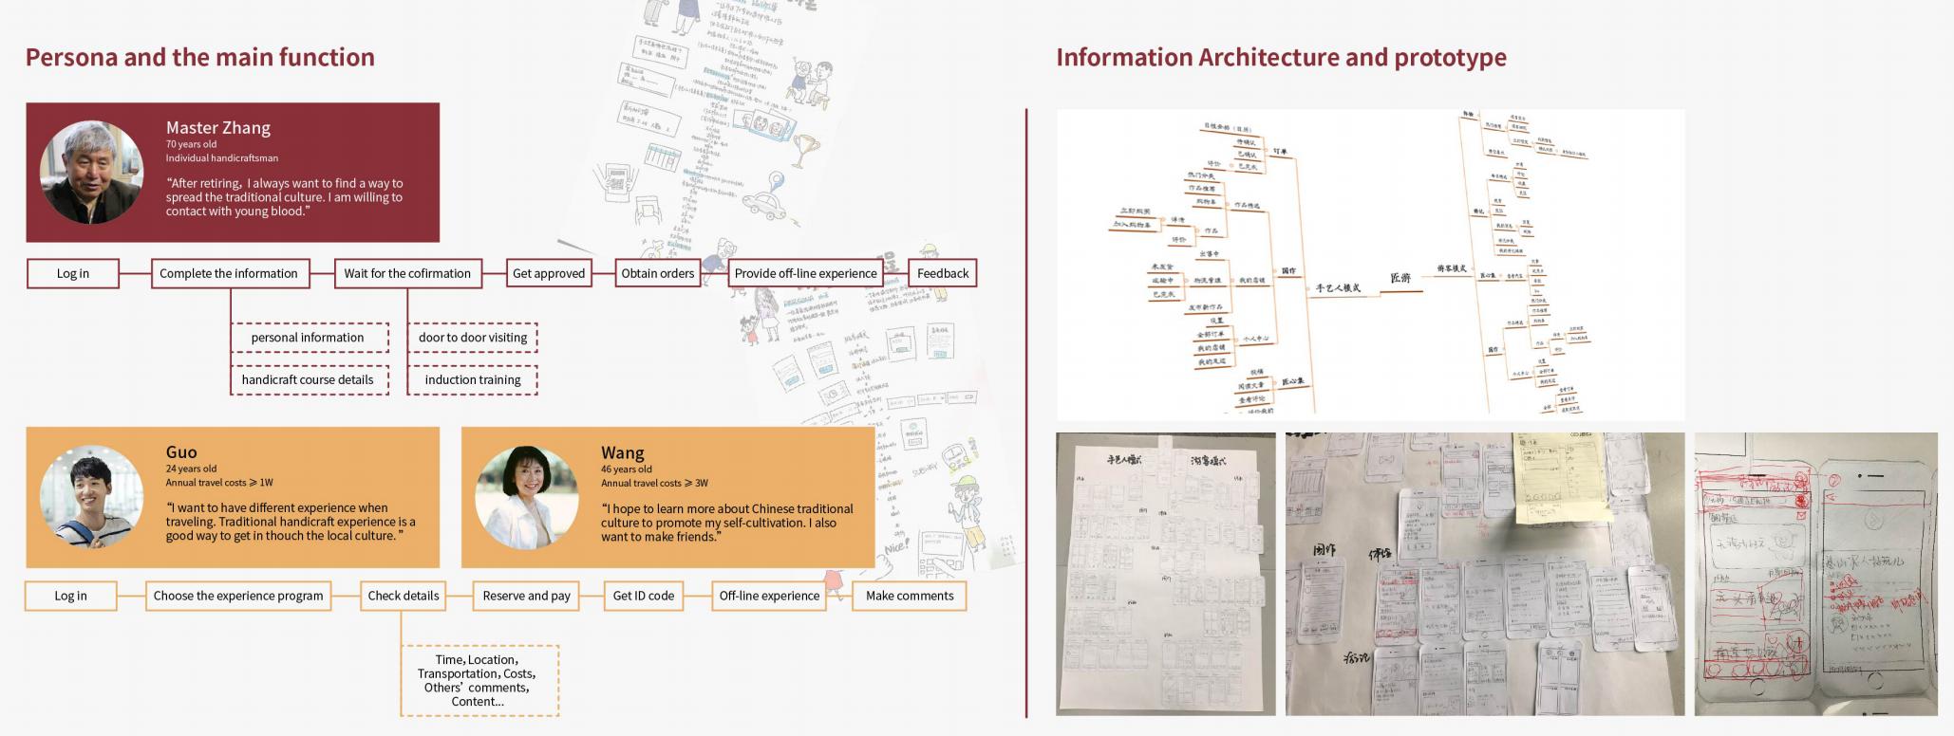The width and height of the screenshot is (1954, 736).
Task: Select the Get approved step
Action: click(x=549, y=273)
